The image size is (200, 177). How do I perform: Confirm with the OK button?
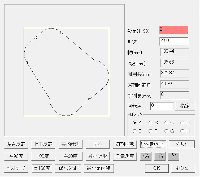[x=157, y=168]
